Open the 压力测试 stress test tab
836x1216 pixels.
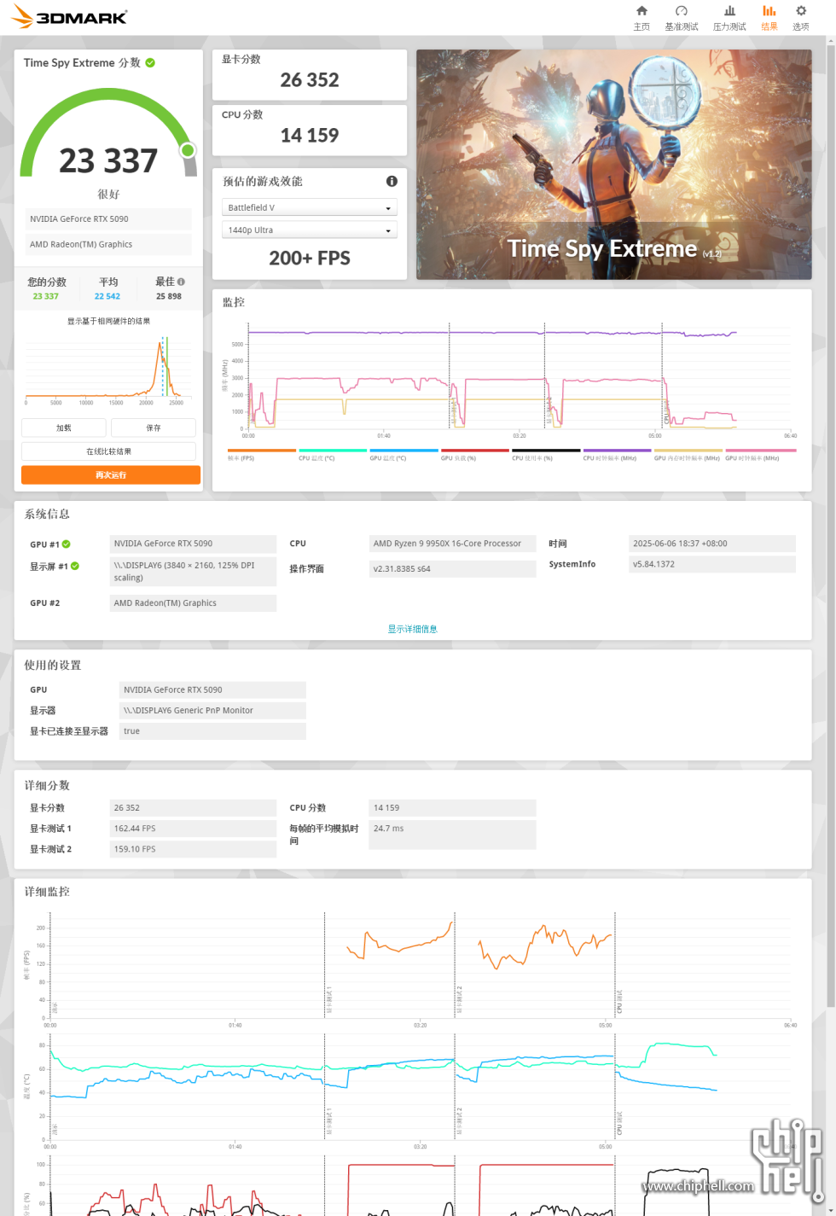point(729,18)
